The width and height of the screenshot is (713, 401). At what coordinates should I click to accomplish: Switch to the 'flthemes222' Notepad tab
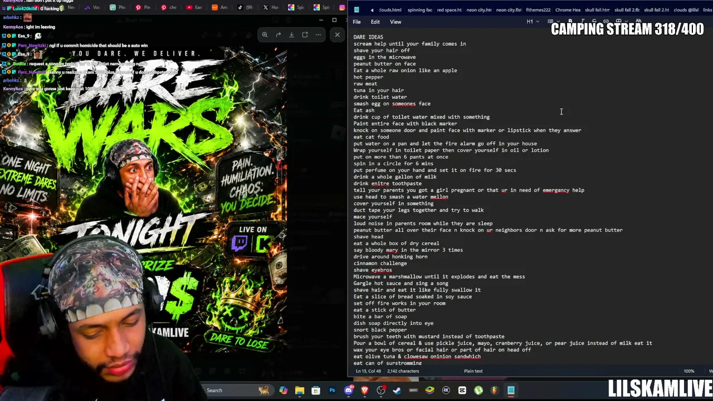click(x=538, y=10)
